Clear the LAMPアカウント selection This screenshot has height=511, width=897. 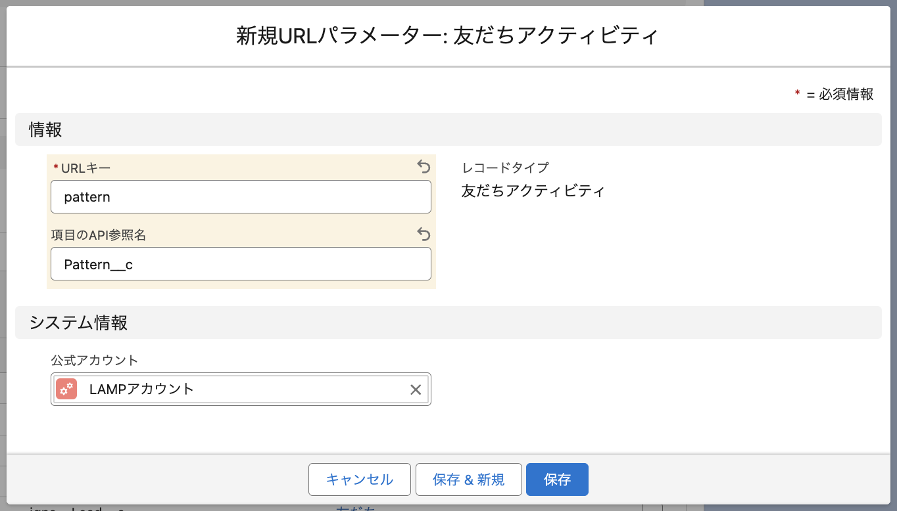click(416, 389)
